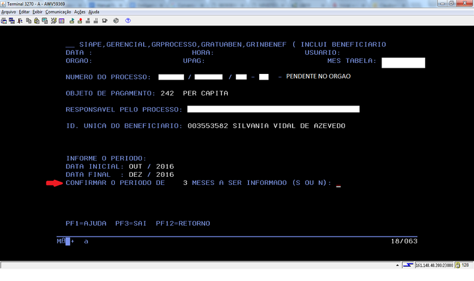Click the Paste clipboard toolbar icon
Image resolution: width=474 pixels, height=281 pixels.
36,21
